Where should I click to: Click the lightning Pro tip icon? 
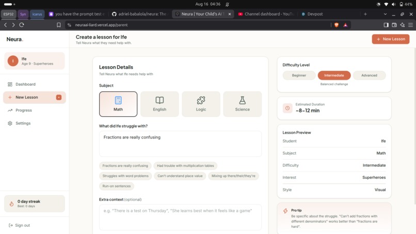click(x=285, y=211)
